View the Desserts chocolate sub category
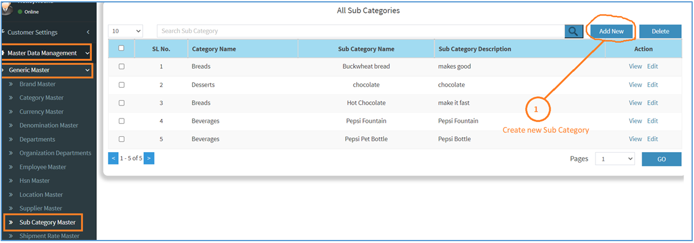 click(635, 85)
